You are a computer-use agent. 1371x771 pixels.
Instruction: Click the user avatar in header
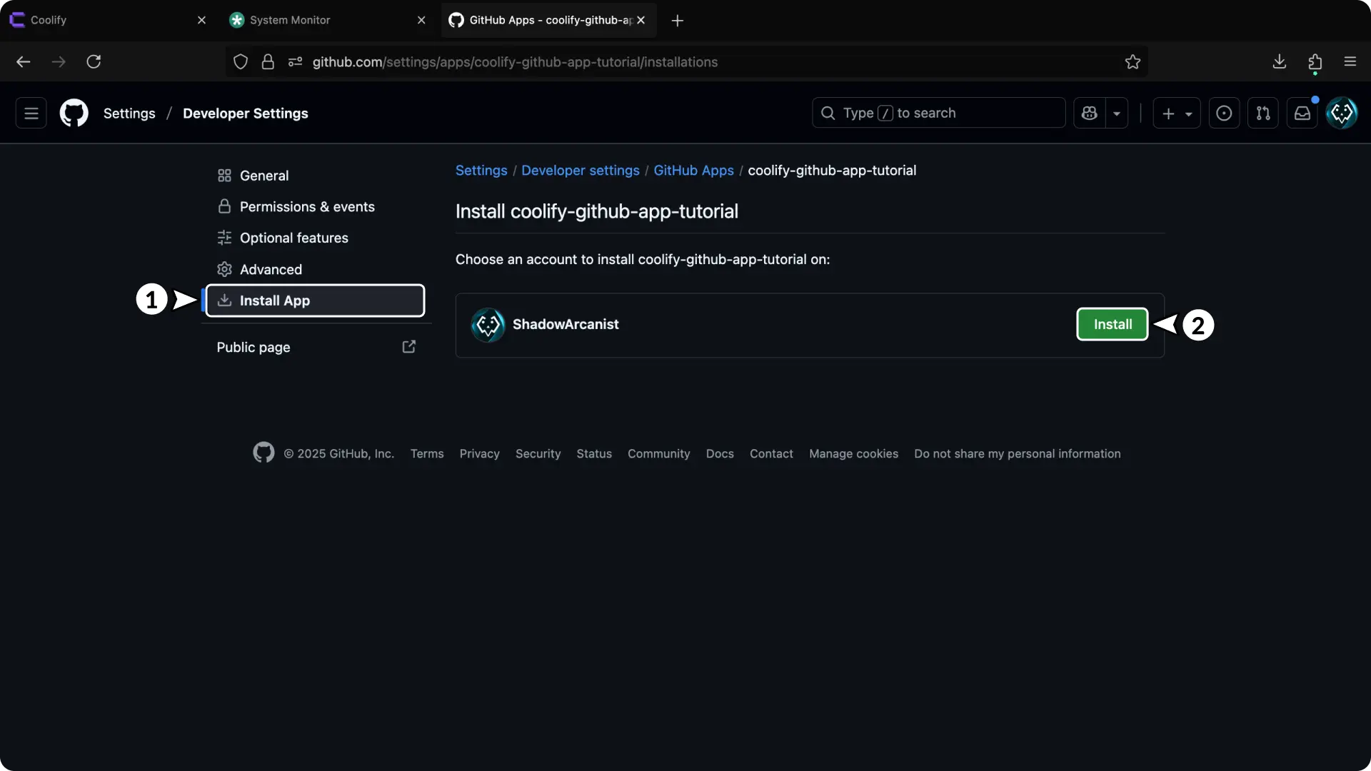1342,113
